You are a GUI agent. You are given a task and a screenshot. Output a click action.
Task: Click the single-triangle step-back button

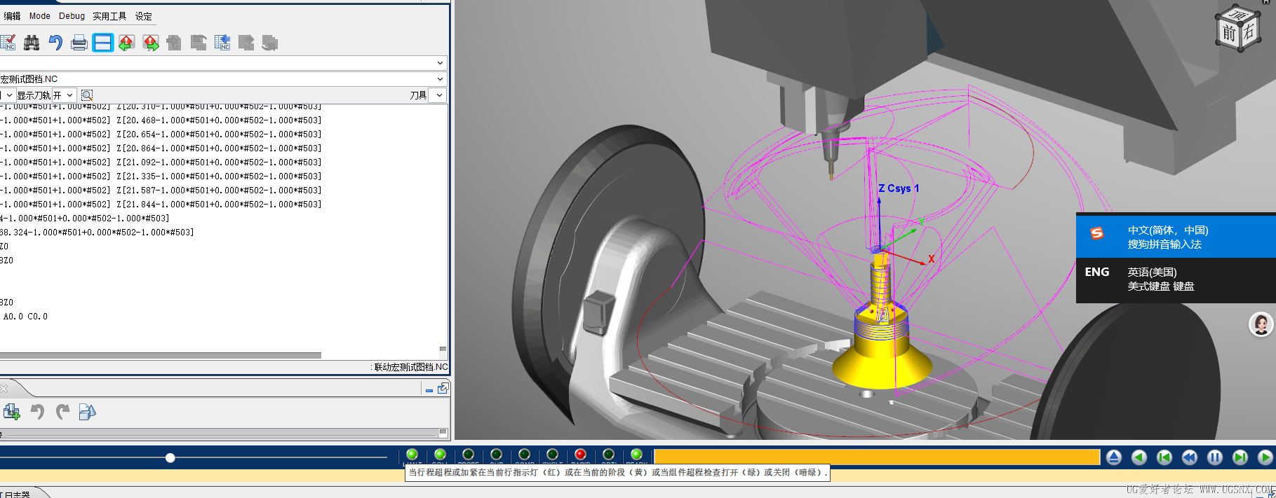1139,457
